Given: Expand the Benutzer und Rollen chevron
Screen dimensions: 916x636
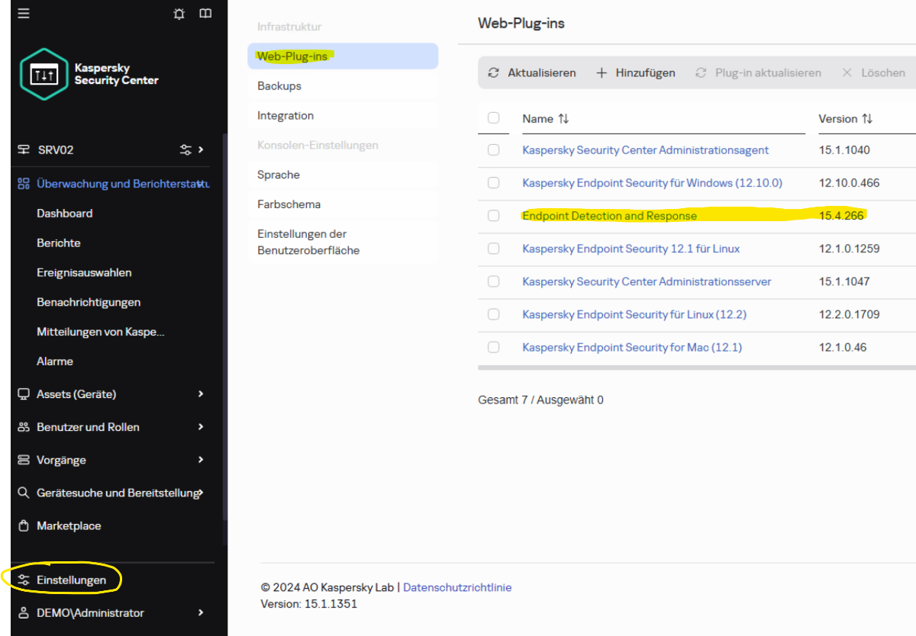Looking at the screenshot, I should tap(201, 427).
